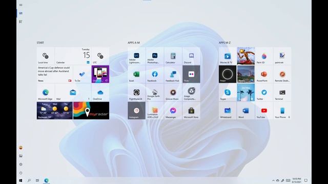The image size is (328, 184).
Task: Launch Movies & TV tile
Action: point(228,56)
